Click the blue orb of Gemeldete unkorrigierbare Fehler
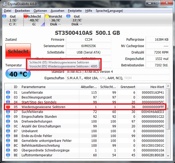This screenshot has height=163, width=175. pyautogui.click(x=8, y=141)
